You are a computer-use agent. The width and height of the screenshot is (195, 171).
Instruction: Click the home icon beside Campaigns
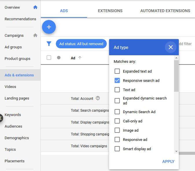35,36
